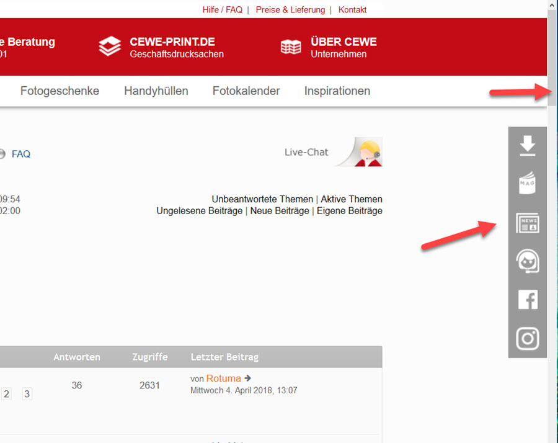Click the Letzter Beitrag column header

tap(224, 357)
